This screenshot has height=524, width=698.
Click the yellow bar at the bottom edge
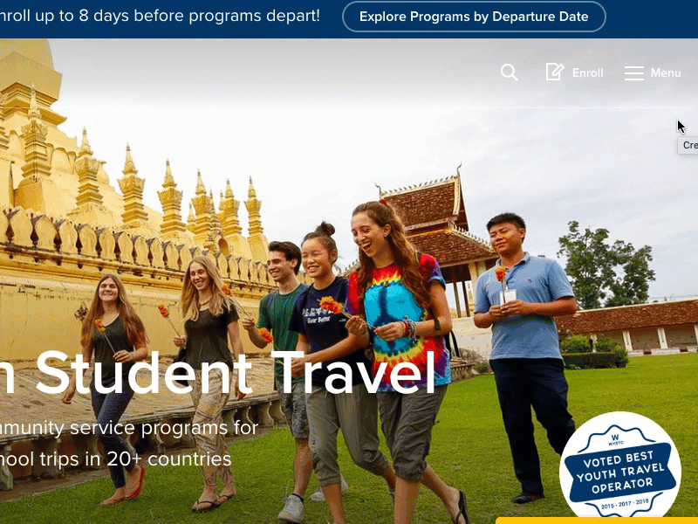coord(597,521)
